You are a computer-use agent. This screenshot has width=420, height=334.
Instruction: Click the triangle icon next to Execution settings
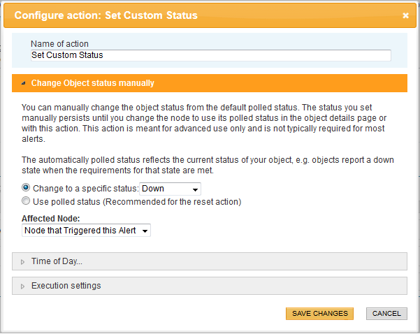click(x=22, y=286)
